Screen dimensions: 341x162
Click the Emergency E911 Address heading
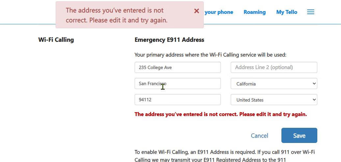(x=169, y=40)
